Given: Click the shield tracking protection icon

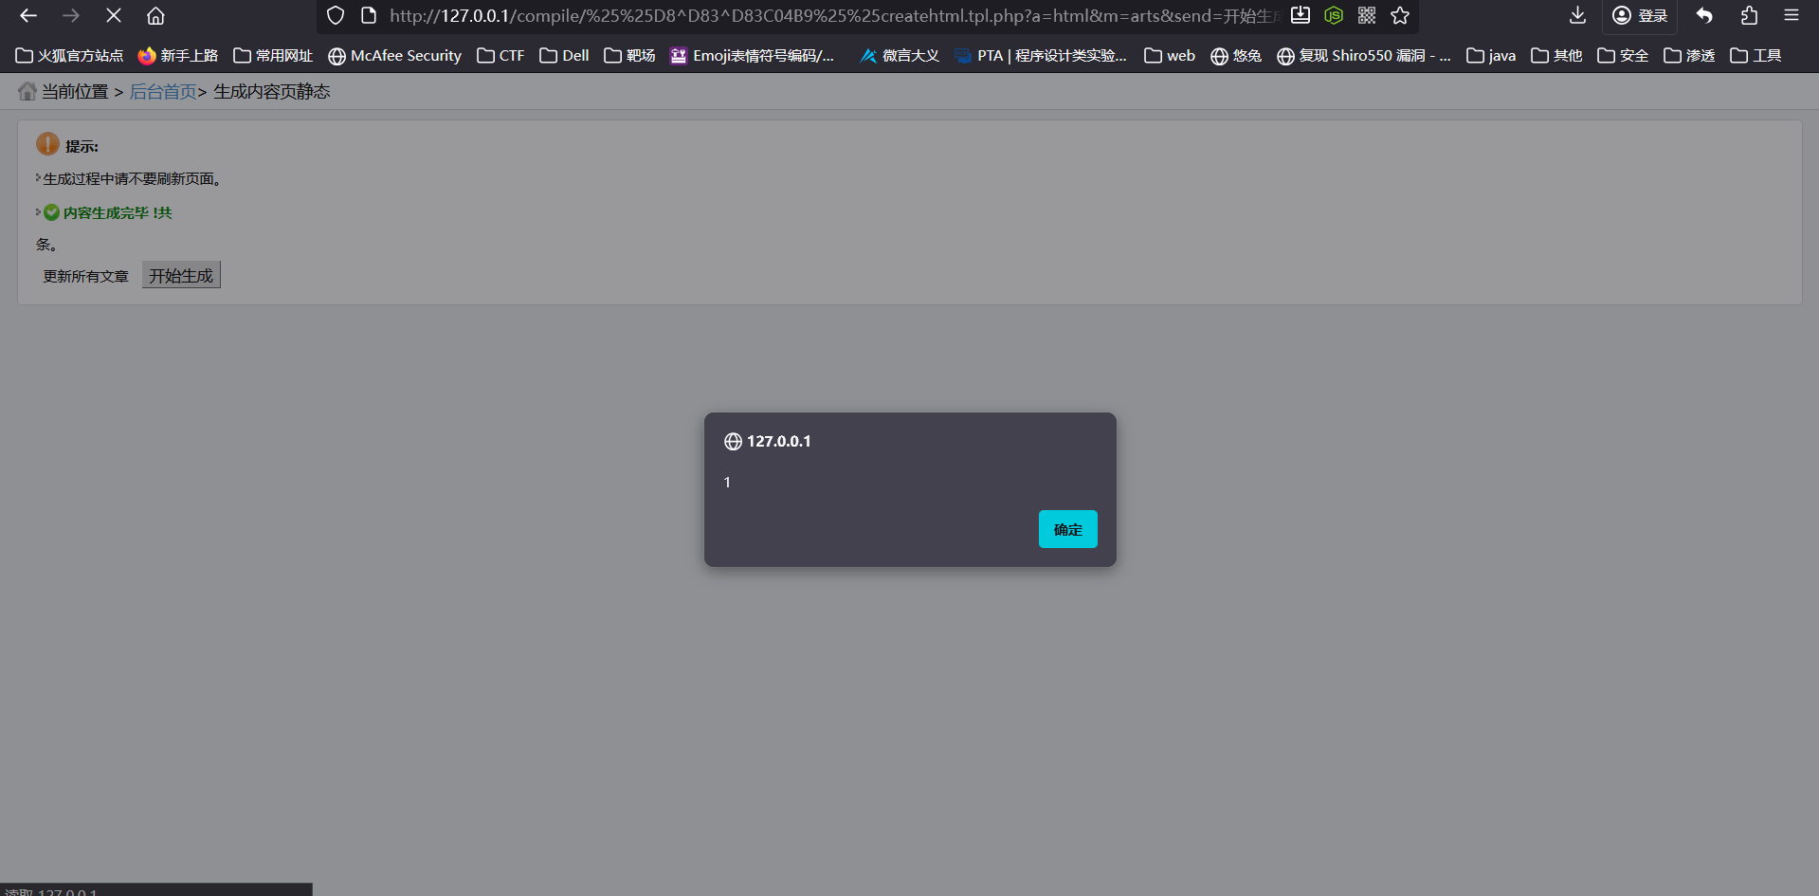Looking at the screenshot, I should (336, 16).
